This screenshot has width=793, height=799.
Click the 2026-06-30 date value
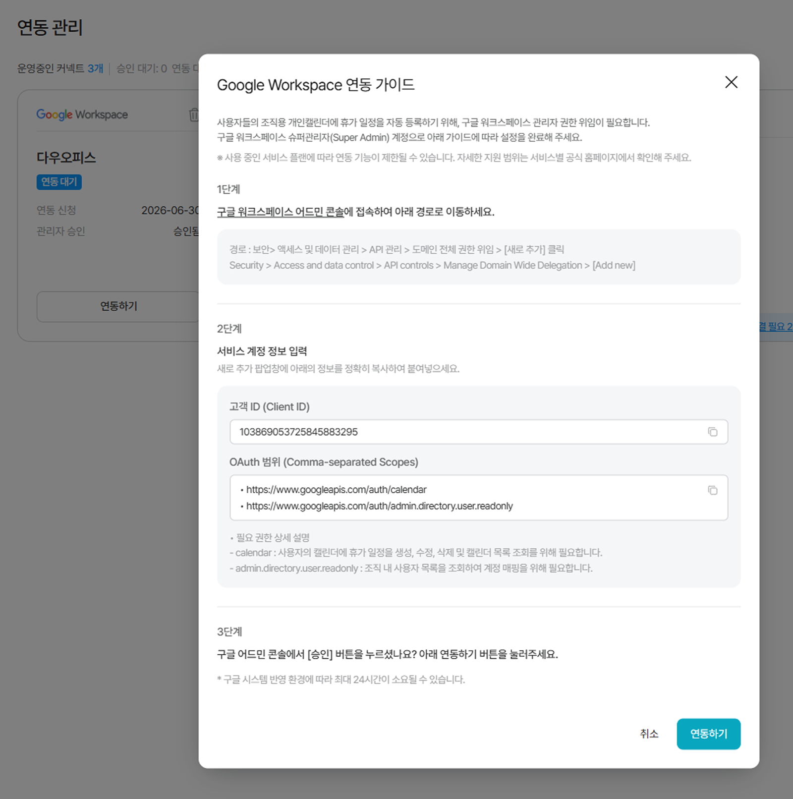pyautogui.click(x=170, y=210)
